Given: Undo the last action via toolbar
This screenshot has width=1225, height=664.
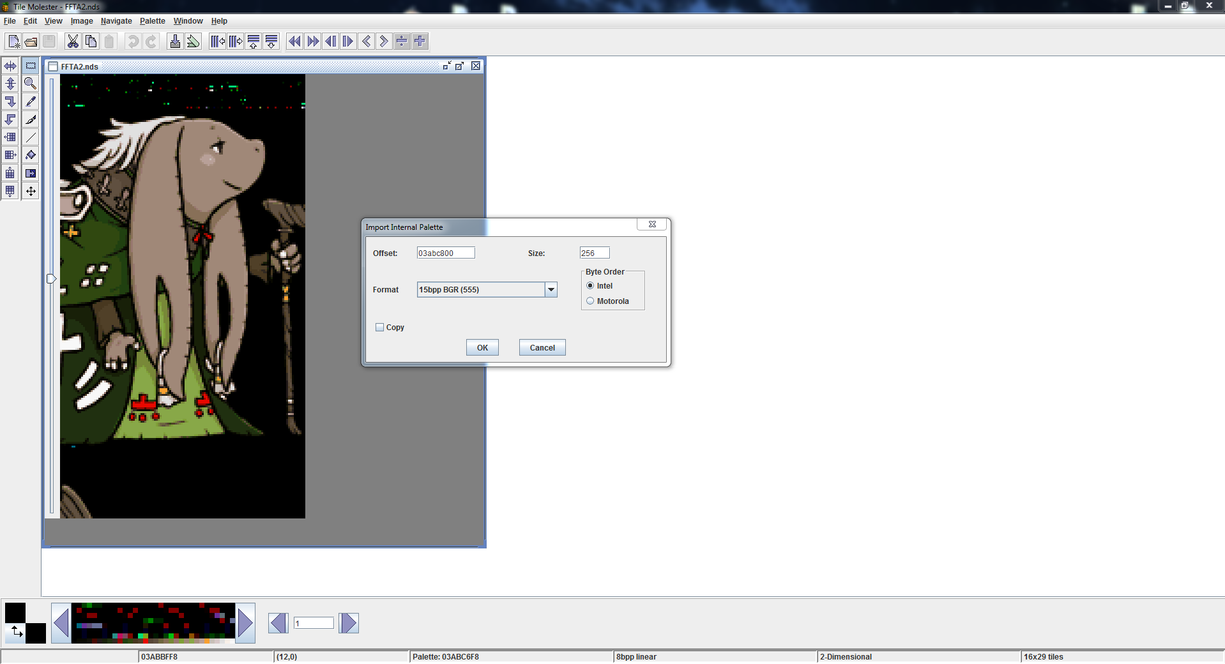Looking at the screenshot, I should click(133, 41).
